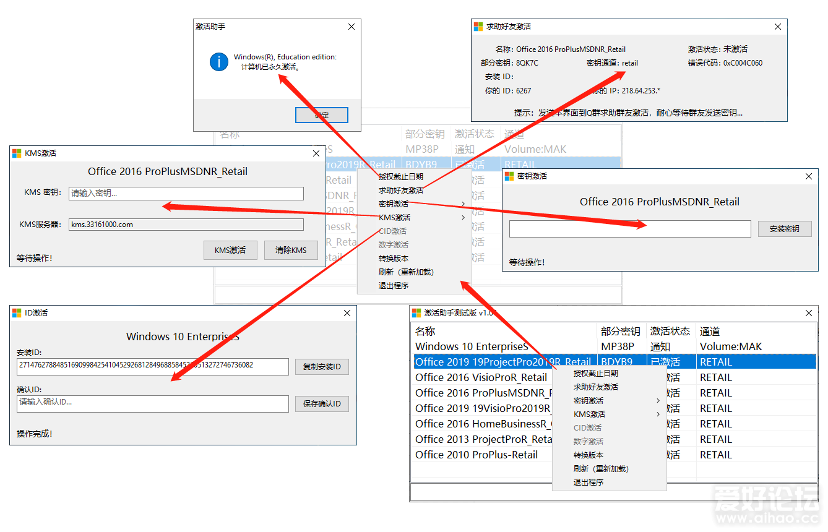Click partial key 8QK7C in 求助好友激活

pyautogui.click(x=527, y=63)
